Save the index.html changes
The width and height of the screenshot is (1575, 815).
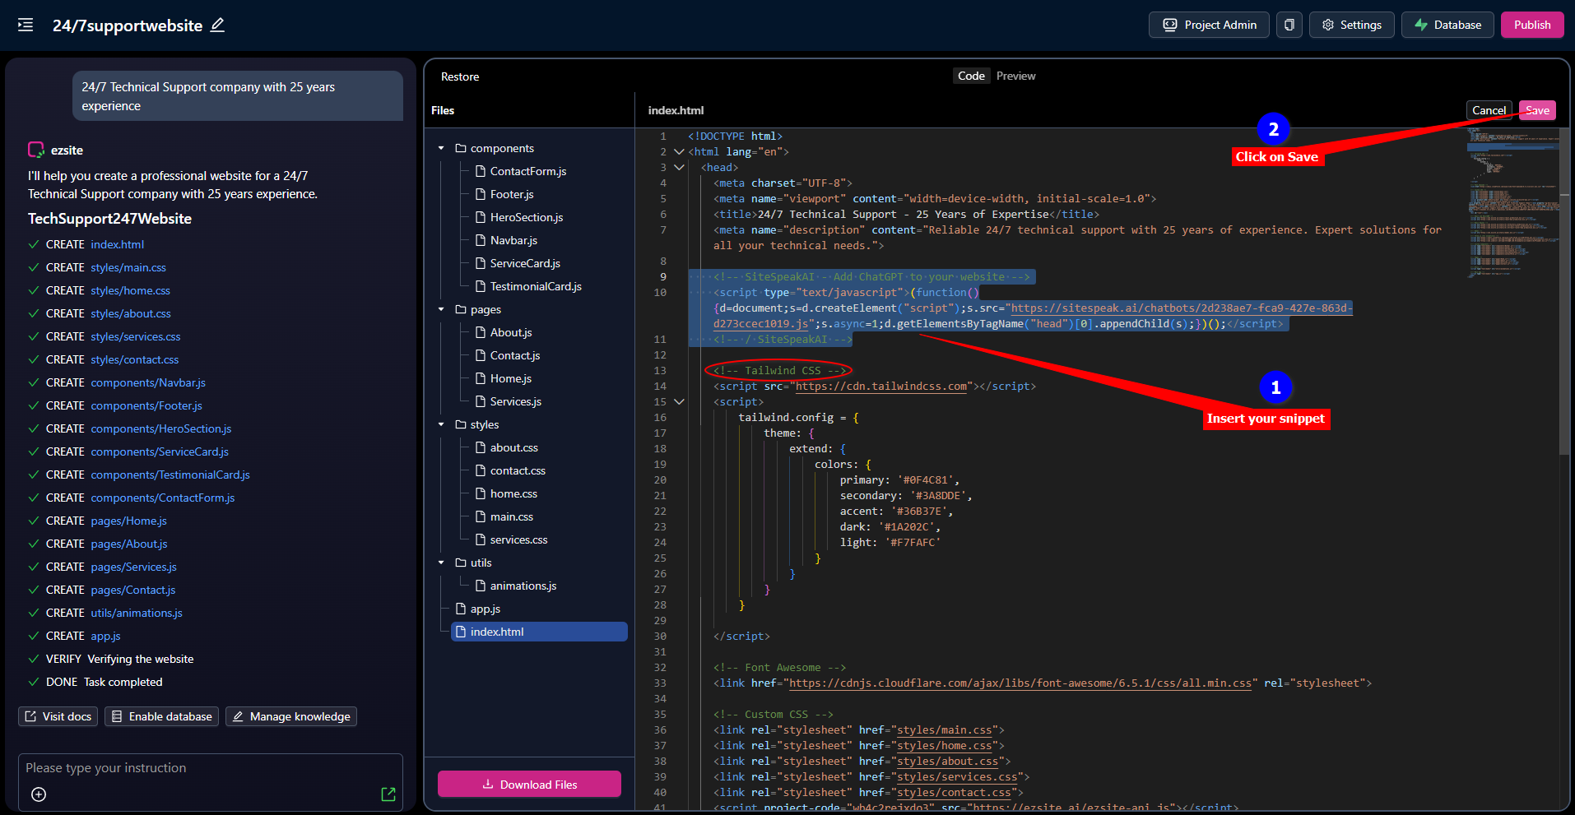(1537, 110)
